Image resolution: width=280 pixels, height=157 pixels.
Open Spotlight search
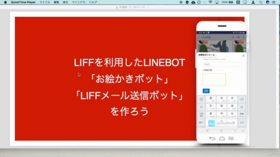pos(261,2)
